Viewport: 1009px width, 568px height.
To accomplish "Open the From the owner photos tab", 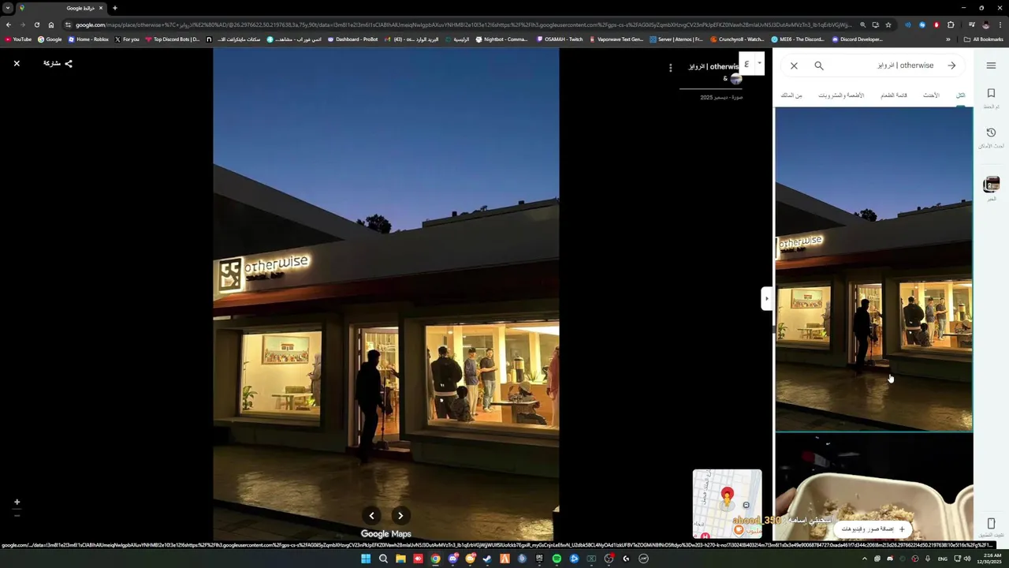I will coord(791,95).
